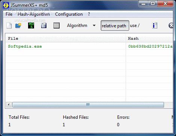Toggle the relative path button

(x=115, y=25)
